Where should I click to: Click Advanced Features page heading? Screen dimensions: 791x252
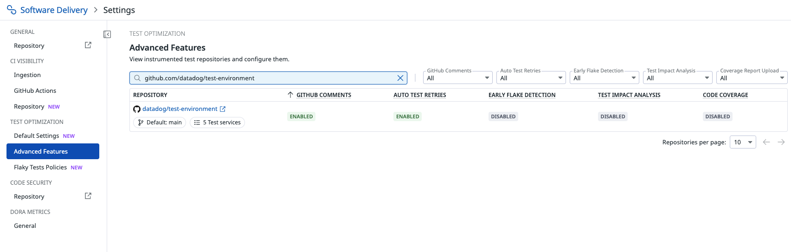pos(167,47)
